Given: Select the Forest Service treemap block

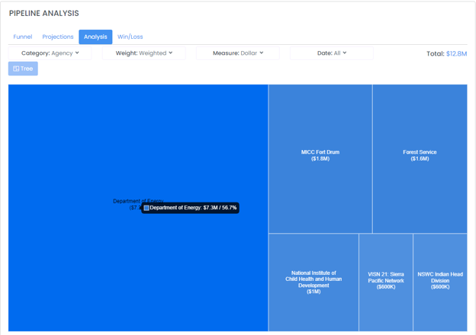Looking at the screenshot, I should (420, 158).
